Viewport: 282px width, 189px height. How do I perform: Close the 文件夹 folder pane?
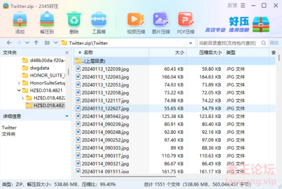point(67,53)
